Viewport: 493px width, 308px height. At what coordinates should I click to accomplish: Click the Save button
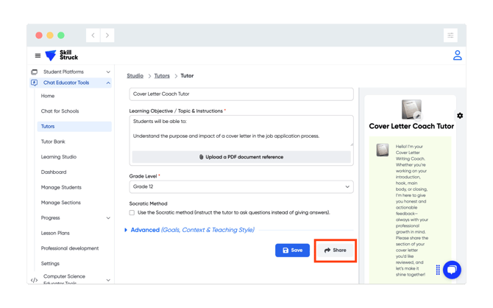pyautogui.click(x=292, y=251)
